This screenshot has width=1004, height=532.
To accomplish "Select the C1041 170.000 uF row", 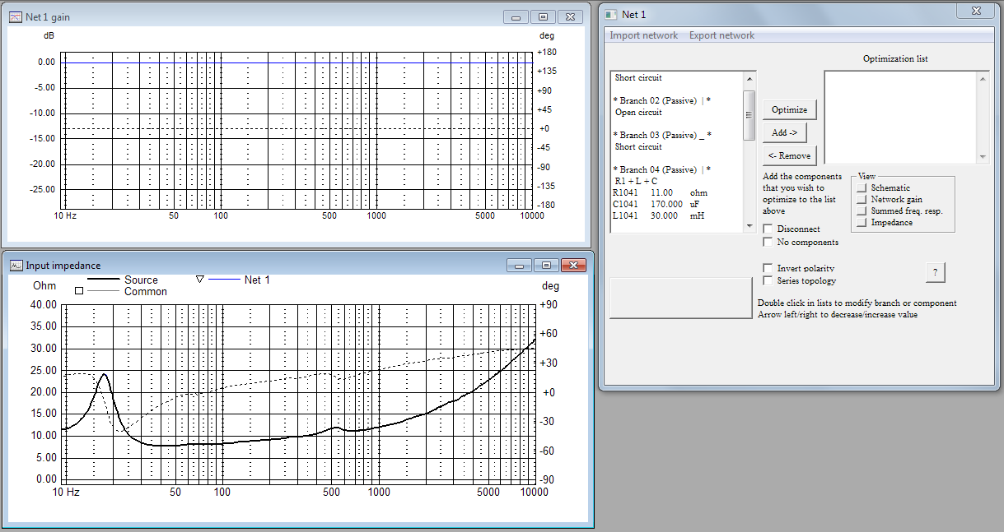I will click(677, 204).
